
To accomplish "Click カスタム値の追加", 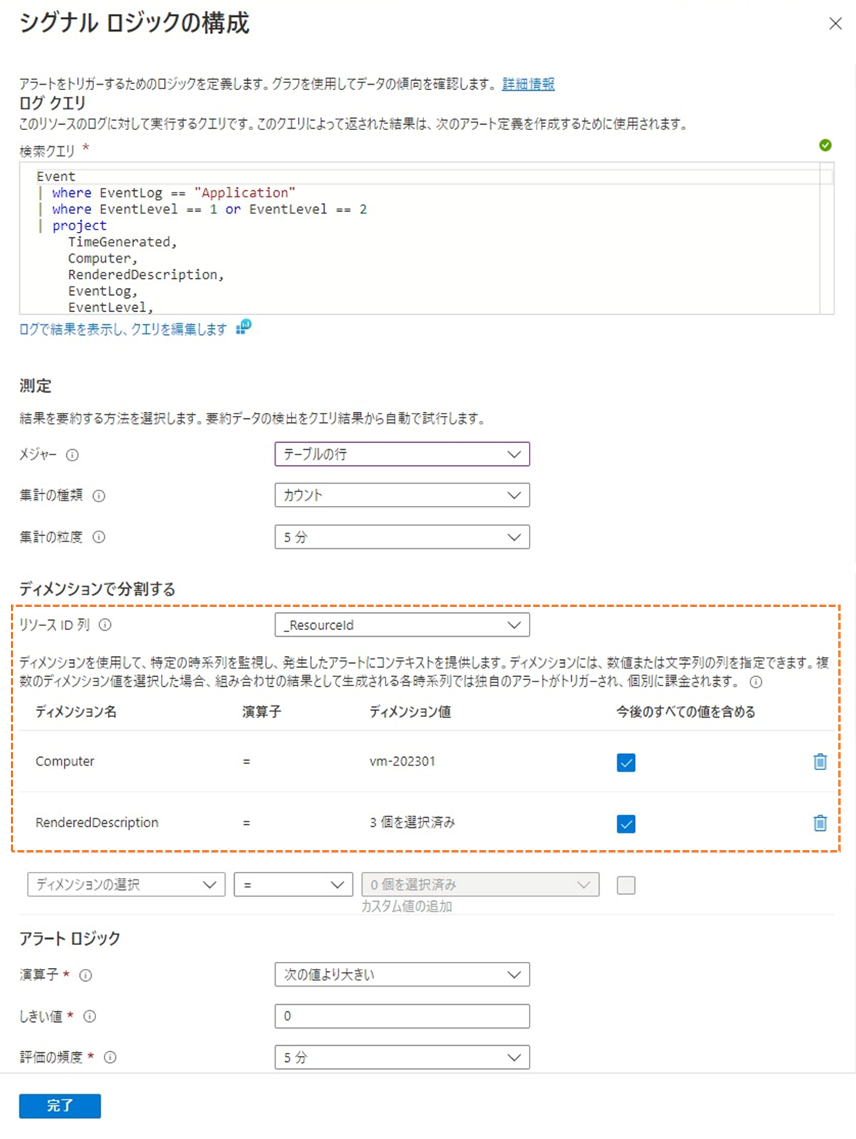I will click(406, 906).
